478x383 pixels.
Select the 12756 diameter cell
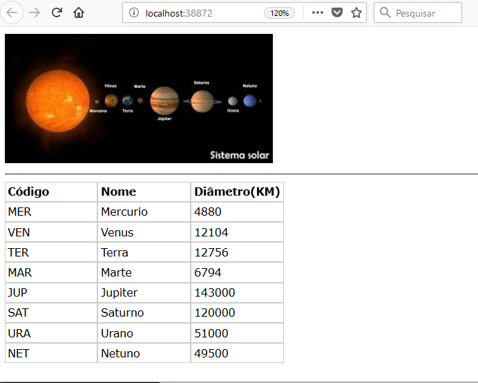pyautogui.click(x=237, y=252)
